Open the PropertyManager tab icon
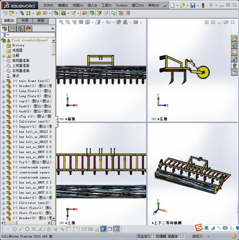The width and height of the screenshot is (239, 240). point(12,29)
